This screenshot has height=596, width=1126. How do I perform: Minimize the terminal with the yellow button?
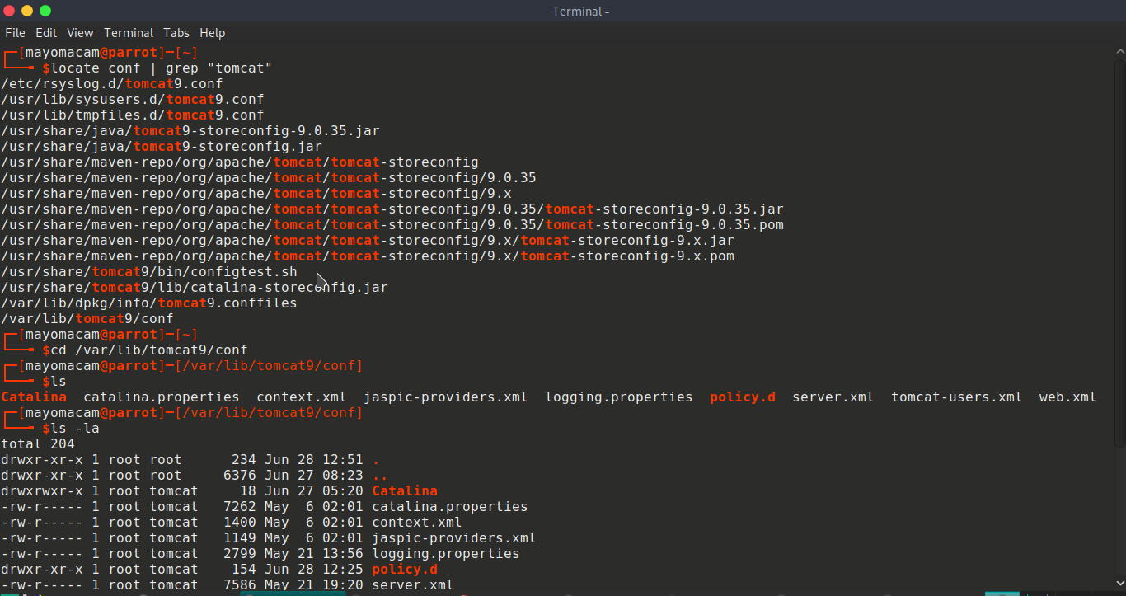pyautogui.click(x=27, y=11)
